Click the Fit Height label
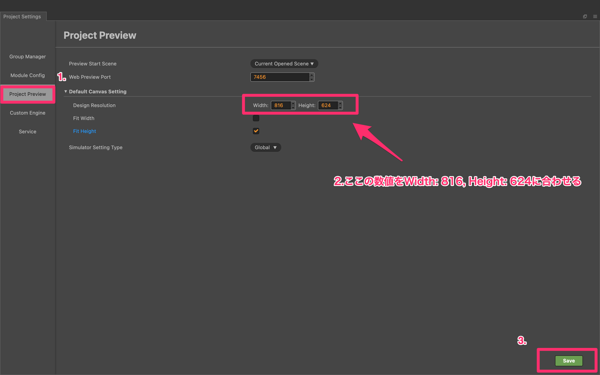Screen dimensions: 600x375 pyautogui.click(x=84, y=131)
